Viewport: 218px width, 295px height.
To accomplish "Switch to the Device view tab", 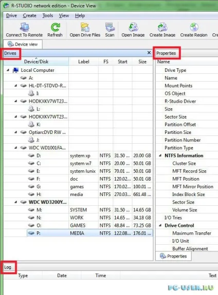I will (23, 44).
